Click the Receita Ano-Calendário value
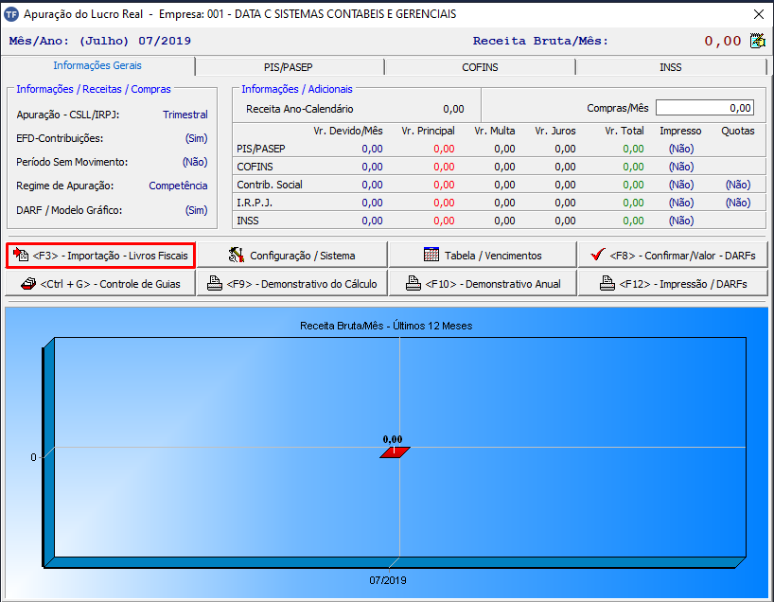The width and height of the screenshot is (774, 602). coord(453,109)
